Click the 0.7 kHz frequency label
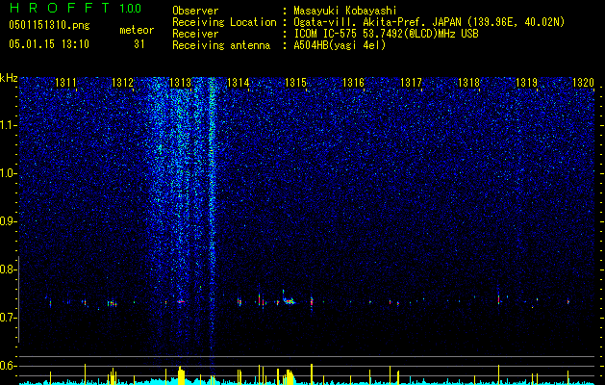Viewport: 605px width, 385px height. (9, 318)
